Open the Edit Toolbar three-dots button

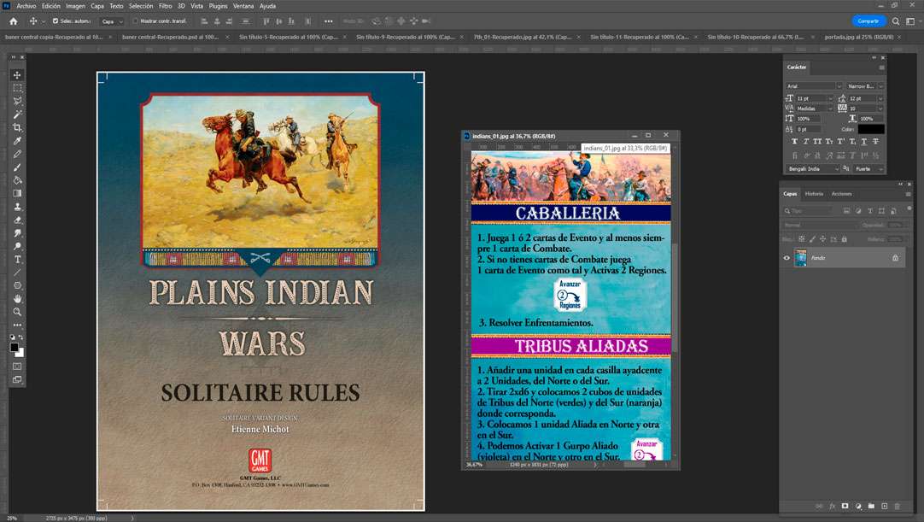click(17, 325)
